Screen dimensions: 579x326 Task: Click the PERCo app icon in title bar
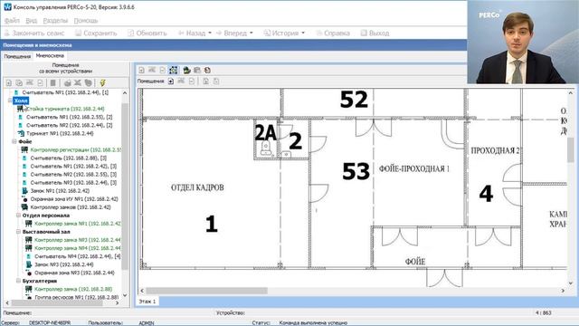[x=7, y=6]
